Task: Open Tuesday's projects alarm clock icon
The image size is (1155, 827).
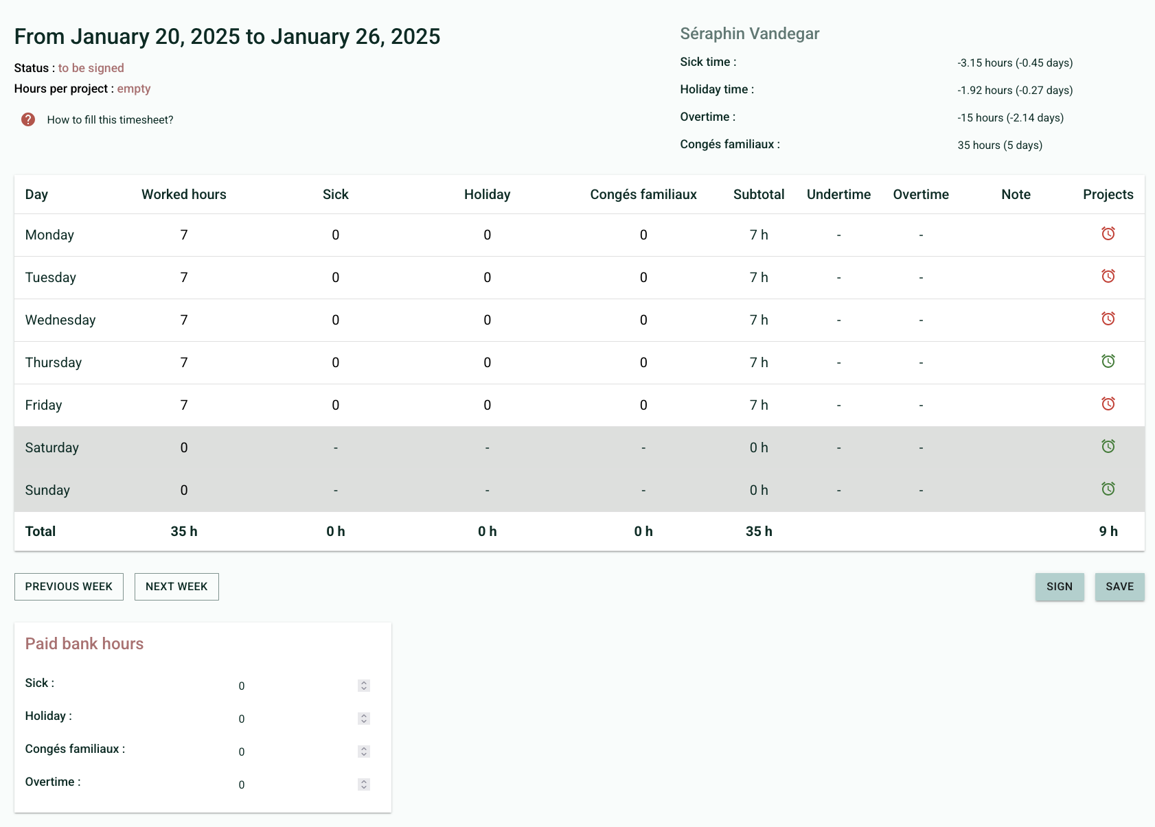Action: coord(1108,276)
